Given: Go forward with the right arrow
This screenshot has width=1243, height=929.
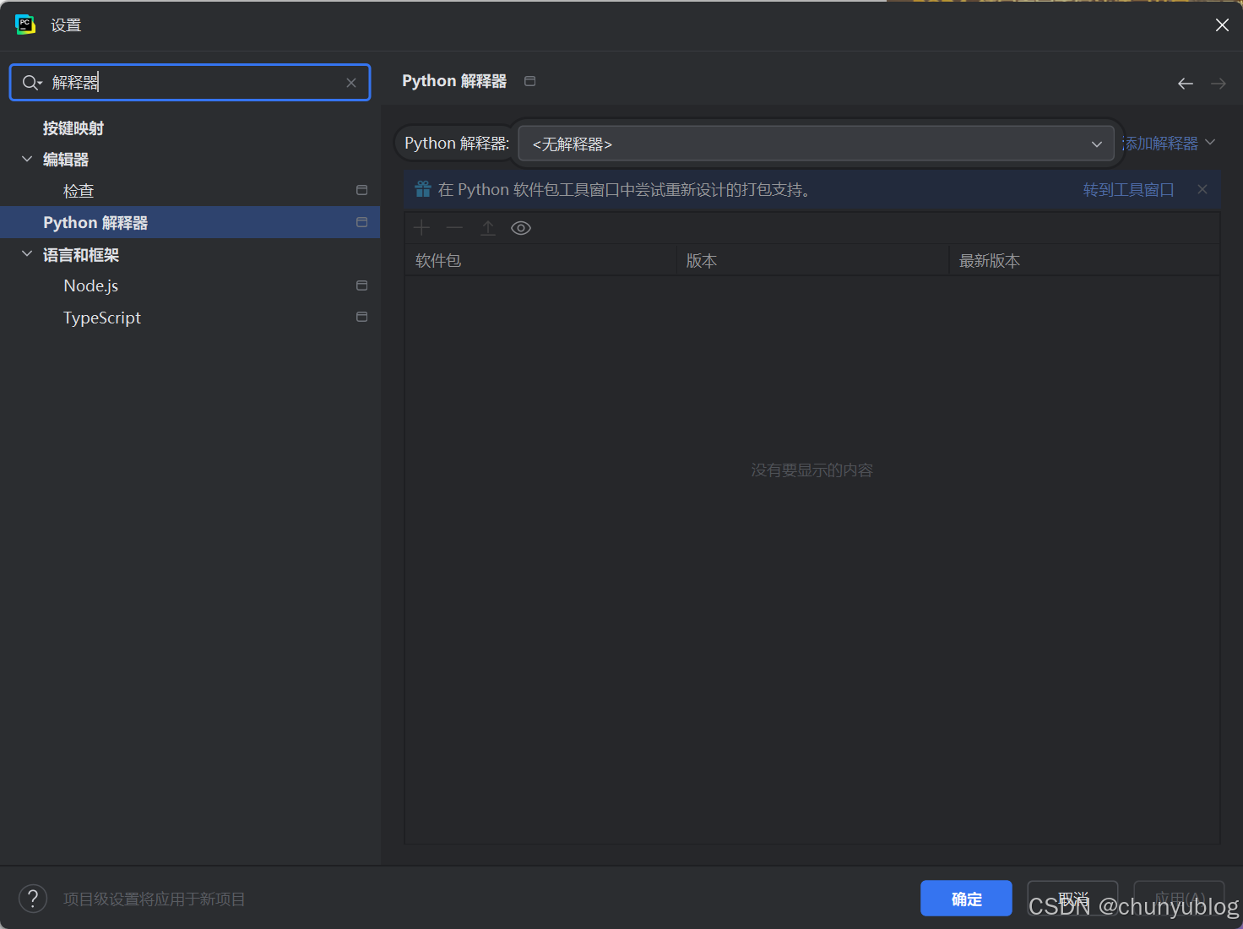Looking at the screenshot, I should tap(1219, 83).
